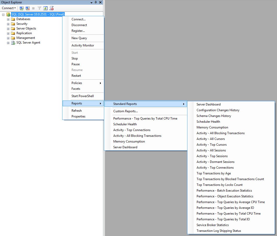The height and width of the screenshot is (236, 277).
Task: Open Configuration Changes History report
Action: click(x=231, y=110)
